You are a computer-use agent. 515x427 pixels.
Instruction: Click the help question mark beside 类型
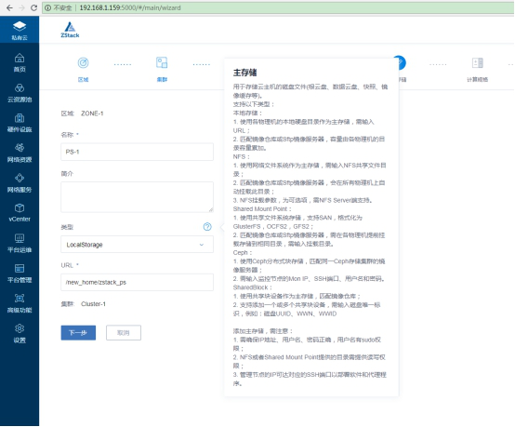207,226
